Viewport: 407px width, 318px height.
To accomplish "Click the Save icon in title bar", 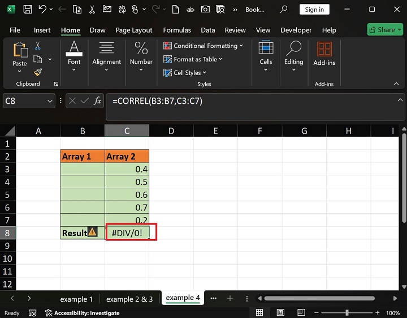I will point(28,10).
